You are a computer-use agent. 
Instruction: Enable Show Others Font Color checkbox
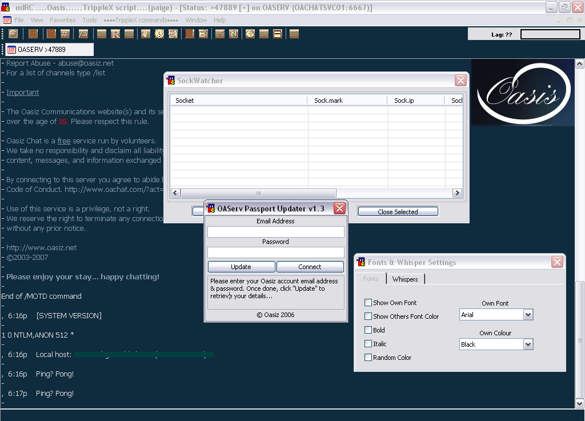368,316
